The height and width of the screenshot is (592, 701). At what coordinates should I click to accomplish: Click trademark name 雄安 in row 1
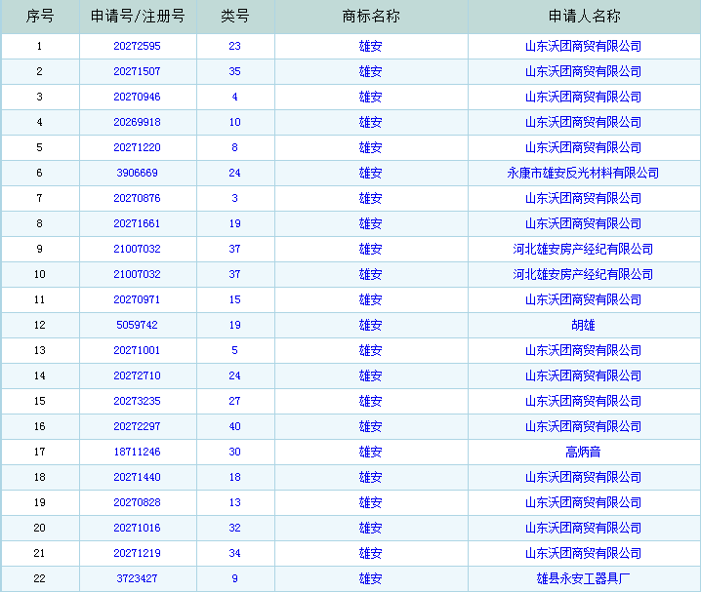[371, 46]
